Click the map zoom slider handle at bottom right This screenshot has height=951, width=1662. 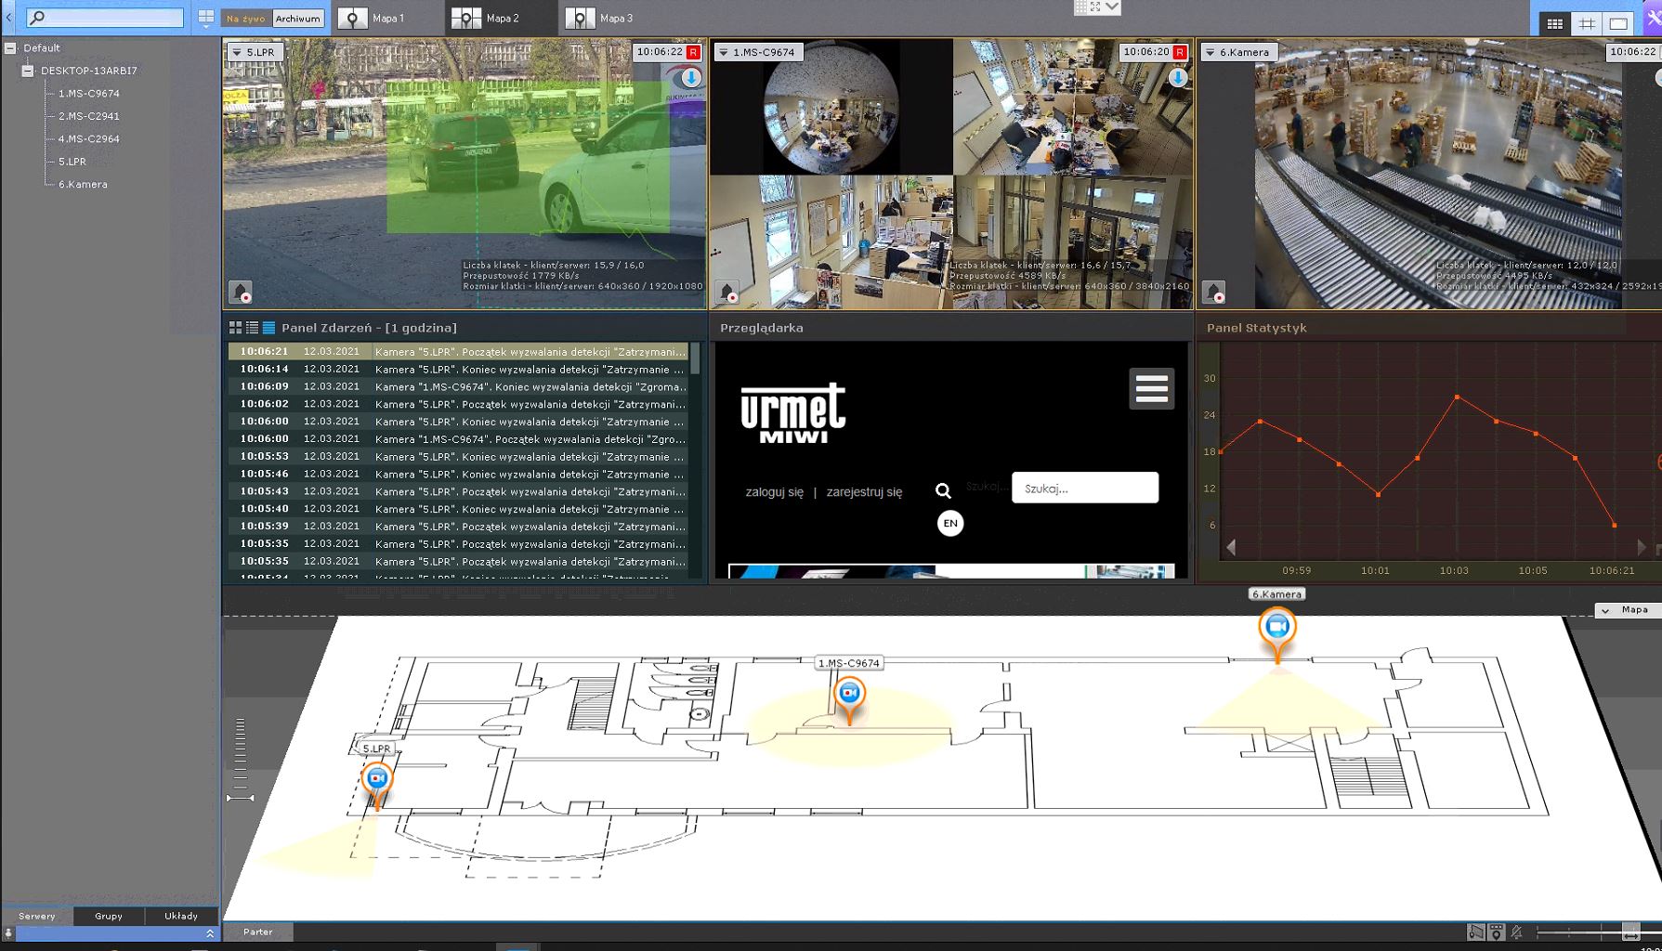click(1630, 931)
